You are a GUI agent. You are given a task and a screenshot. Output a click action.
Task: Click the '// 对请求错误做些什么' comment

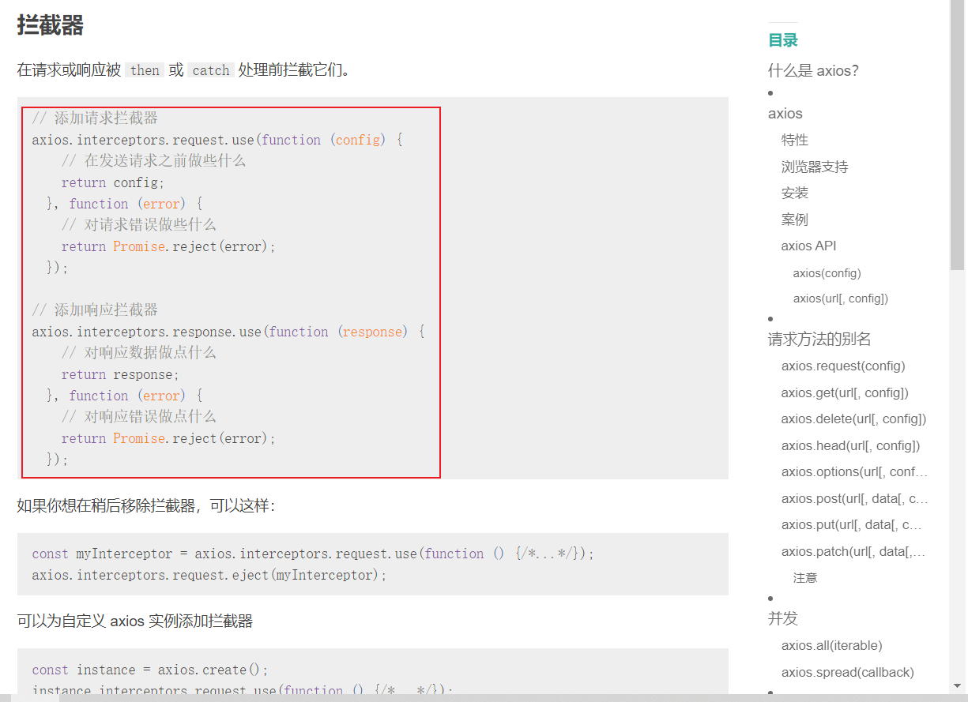(x=139, y=224)
